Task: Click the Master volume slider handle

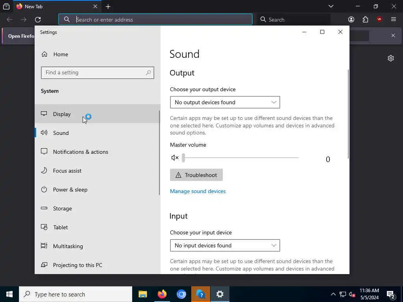Action: 183,158
